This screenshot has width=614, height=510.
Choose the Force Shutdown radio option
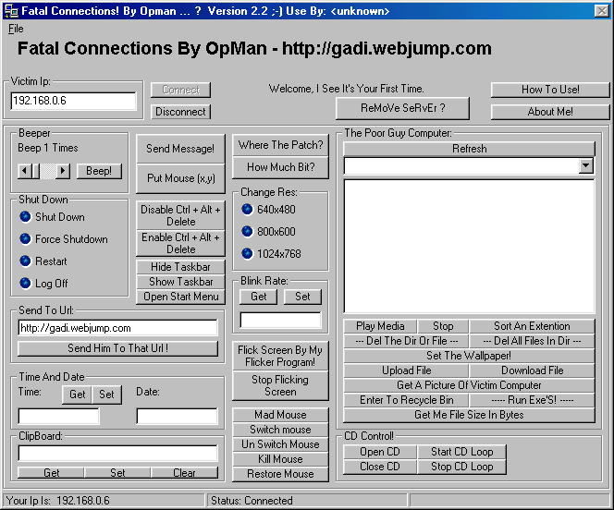tap(26, 239)
